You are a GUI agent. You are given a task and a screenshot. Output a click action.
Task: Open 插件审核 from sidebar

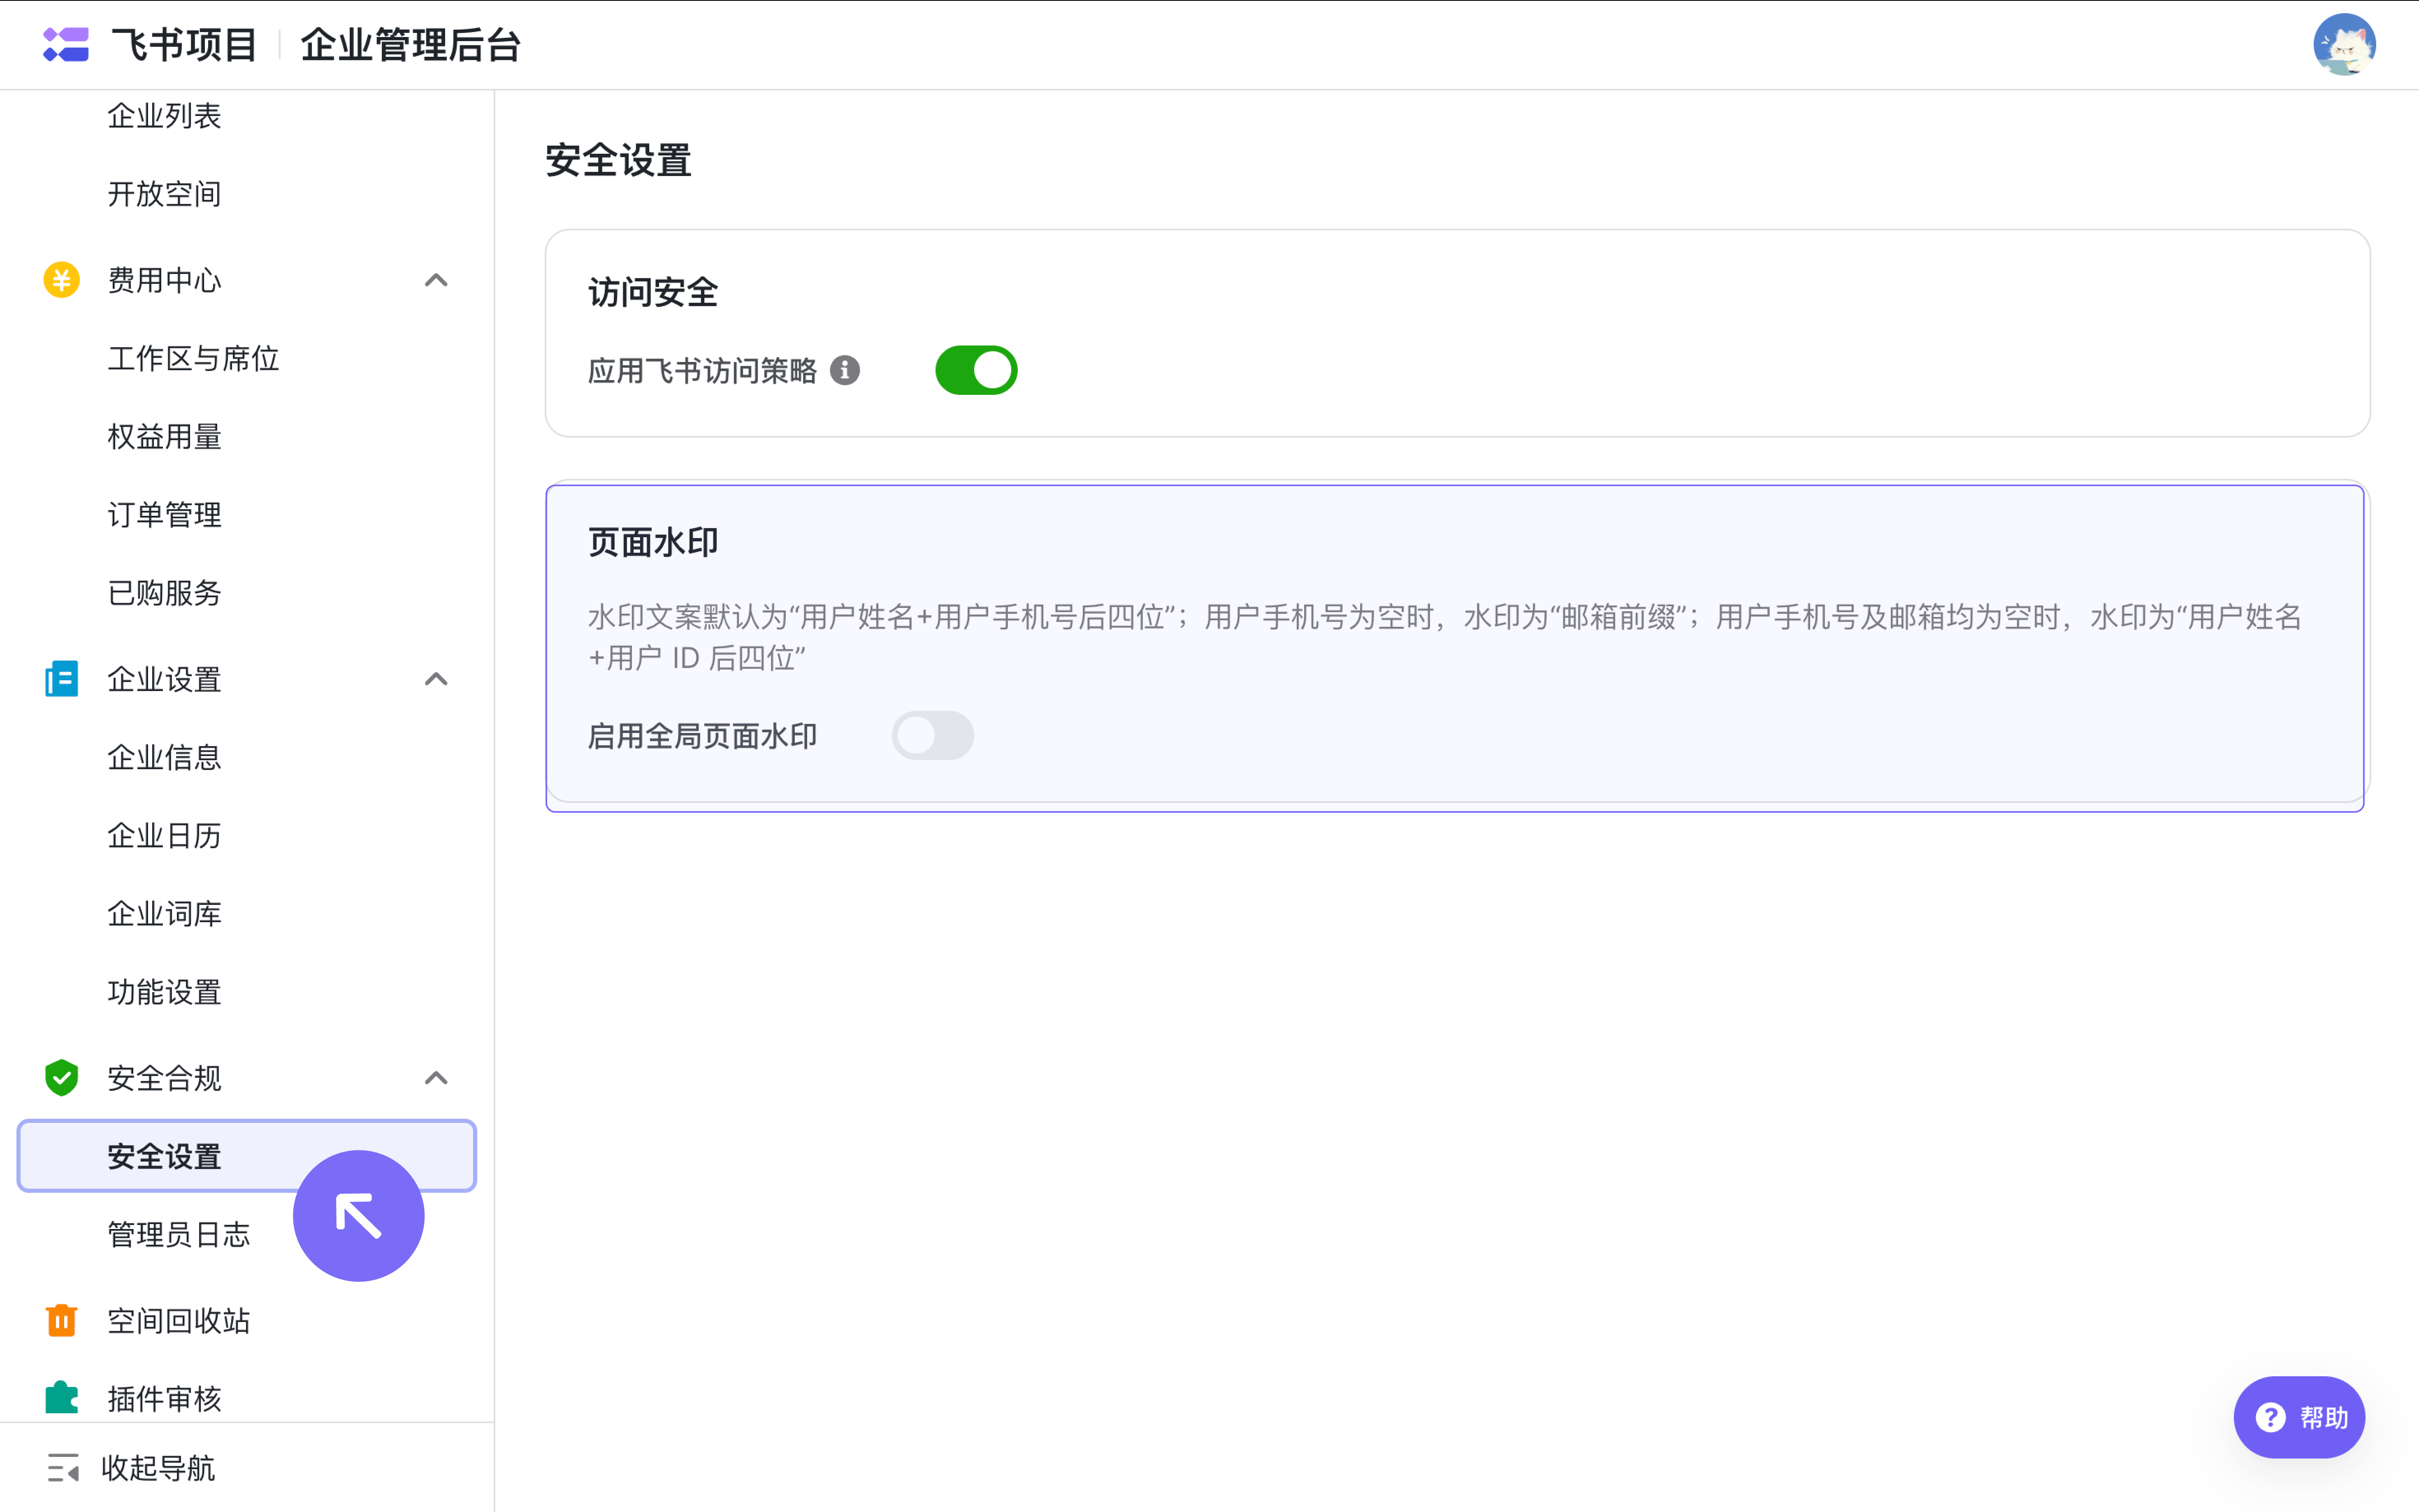[164, 1398]
